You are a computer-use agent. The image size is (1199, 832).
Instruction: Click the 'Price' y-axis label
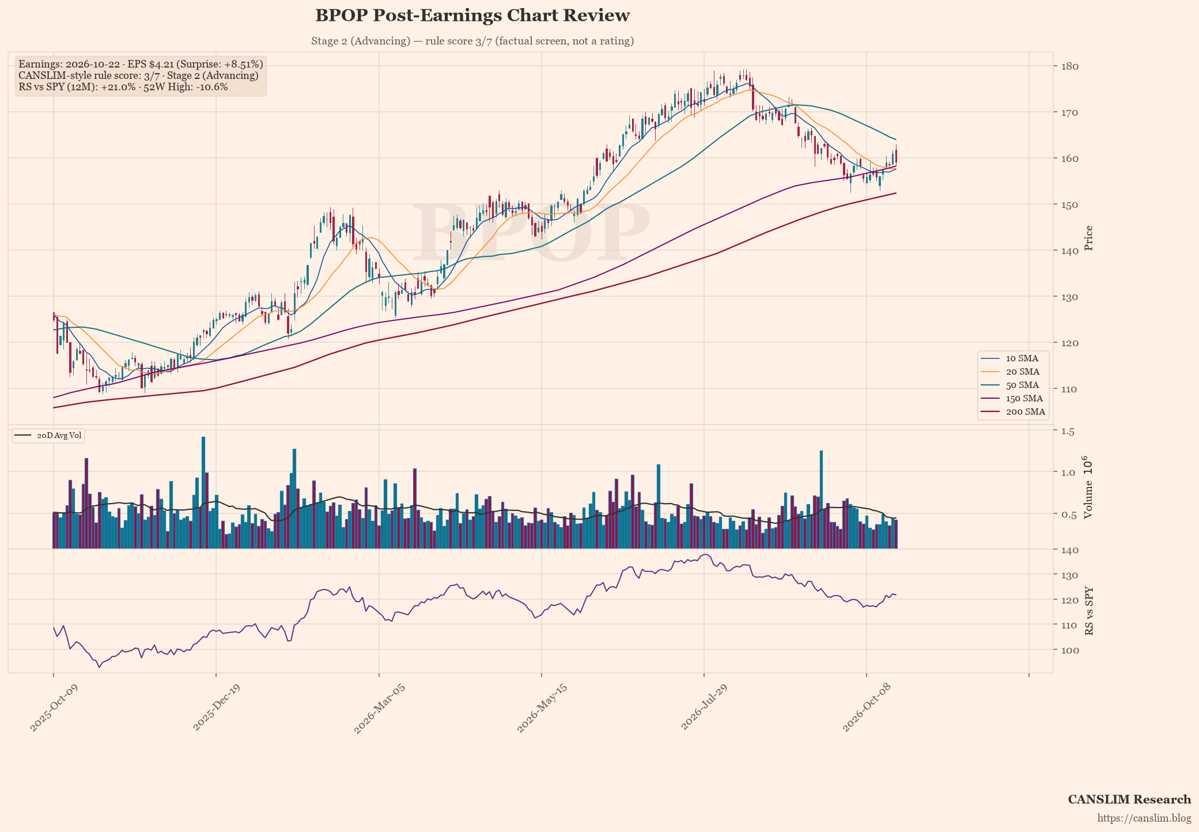[x=1088, y=238]
